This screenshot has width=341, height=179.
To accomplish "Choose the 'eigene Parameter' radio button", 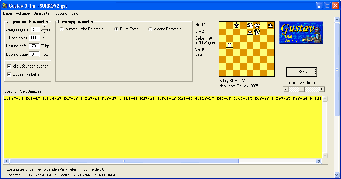I will pos(150,29).
